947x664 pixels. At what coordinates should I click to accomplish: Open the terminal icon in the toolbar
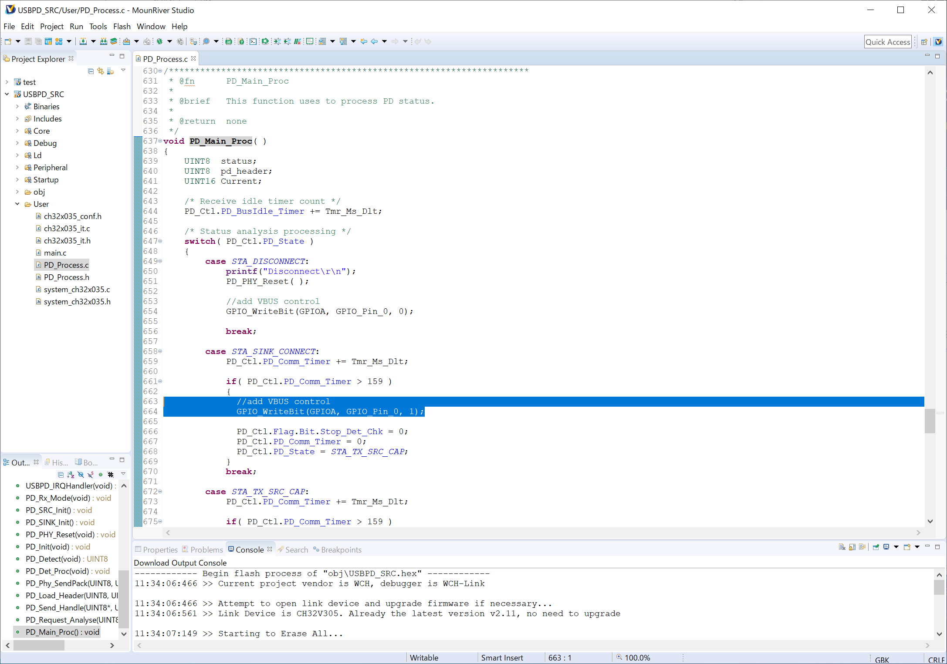pos(253,41)
